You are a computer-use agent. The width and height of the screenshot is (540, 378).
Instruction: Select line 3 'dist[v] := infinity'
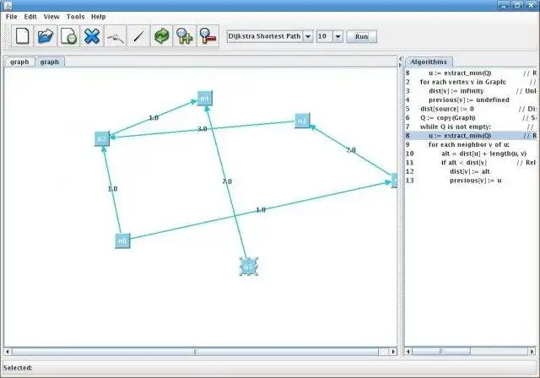471,91
